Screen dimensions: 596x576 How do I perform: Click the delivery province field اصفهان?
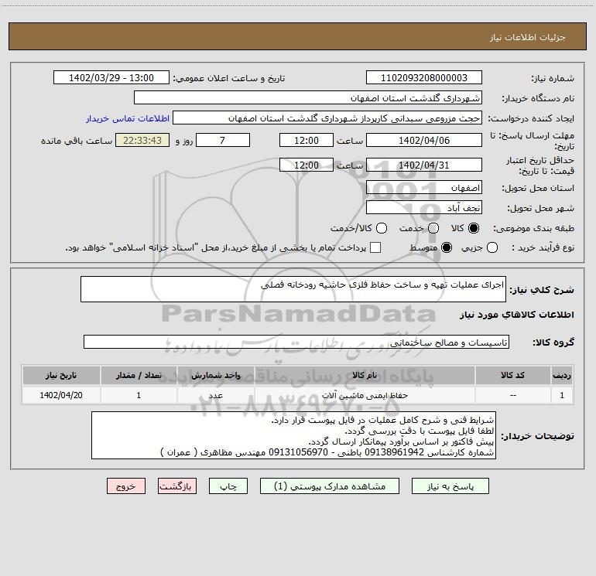424,188
